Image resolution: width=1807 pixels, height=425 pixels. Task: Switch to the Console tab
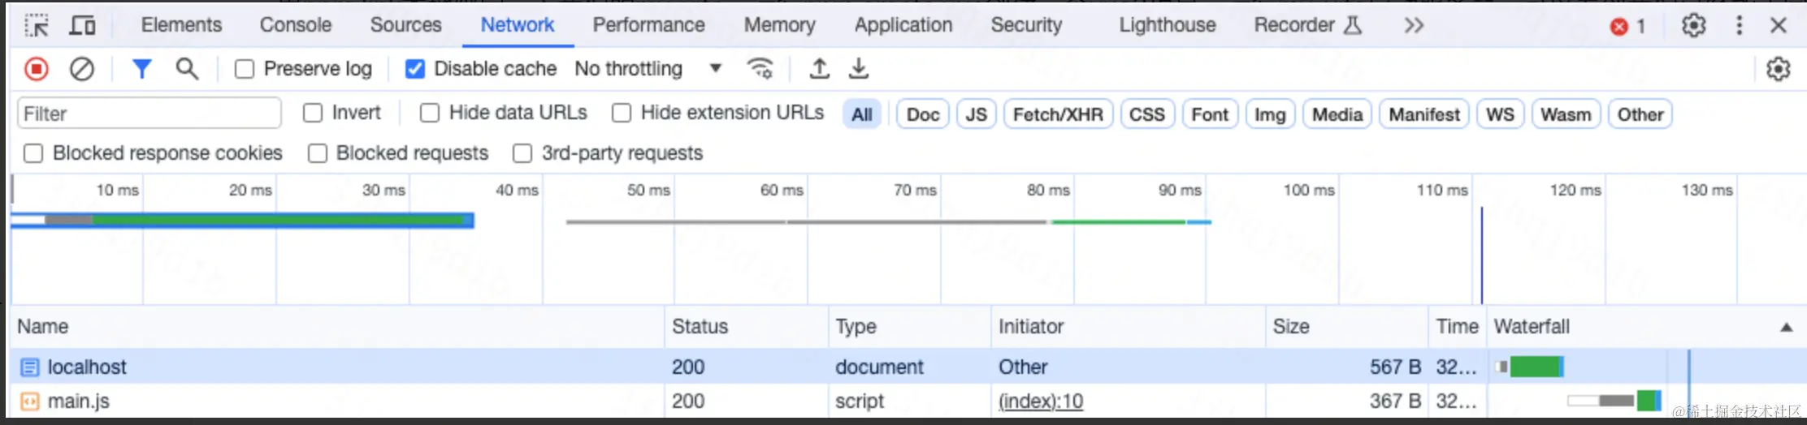pyautogui.click(x=295, y=25)
